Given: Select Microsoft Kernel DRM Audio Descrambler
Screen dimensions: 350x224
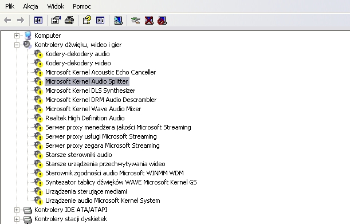Looking at the screenshot, I should (101, 100).
